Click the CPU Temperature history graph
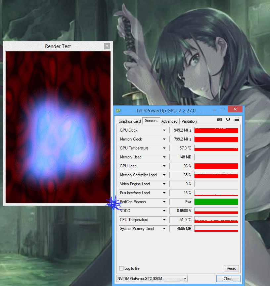The height and width of the screenshot is (286, 270). 216,220
